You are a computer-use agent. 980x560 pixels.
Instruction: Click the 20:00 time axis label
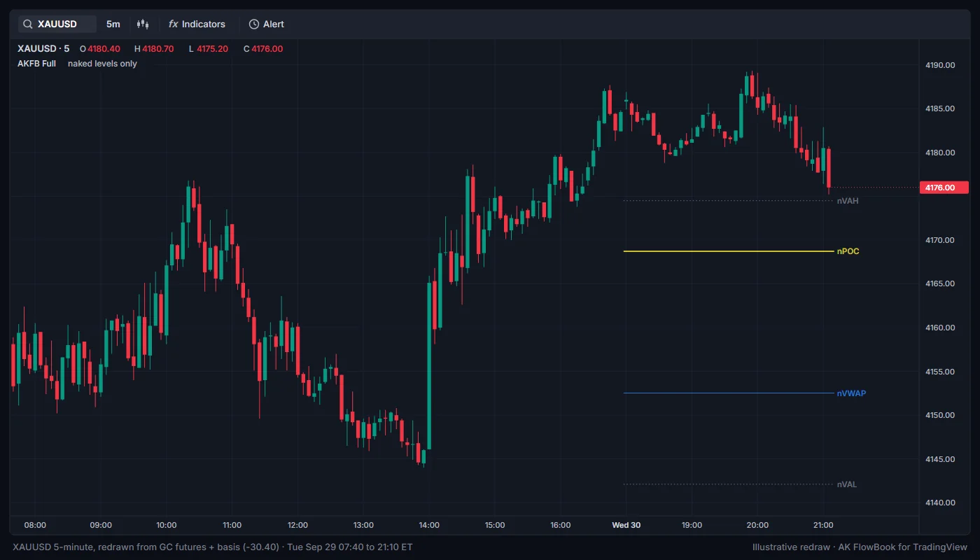pyautogui.click(x=757, y=525)
